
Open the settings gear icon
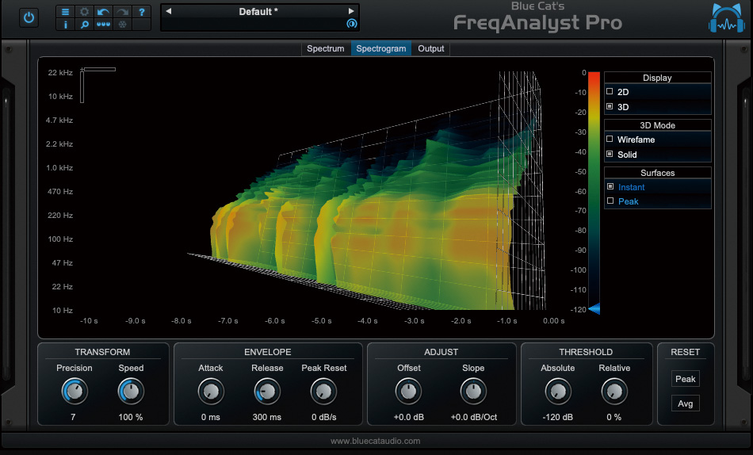(84, 12)
